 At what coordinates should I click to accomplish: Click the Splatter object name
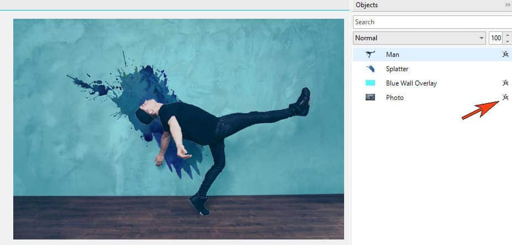(x=397, y=69)
